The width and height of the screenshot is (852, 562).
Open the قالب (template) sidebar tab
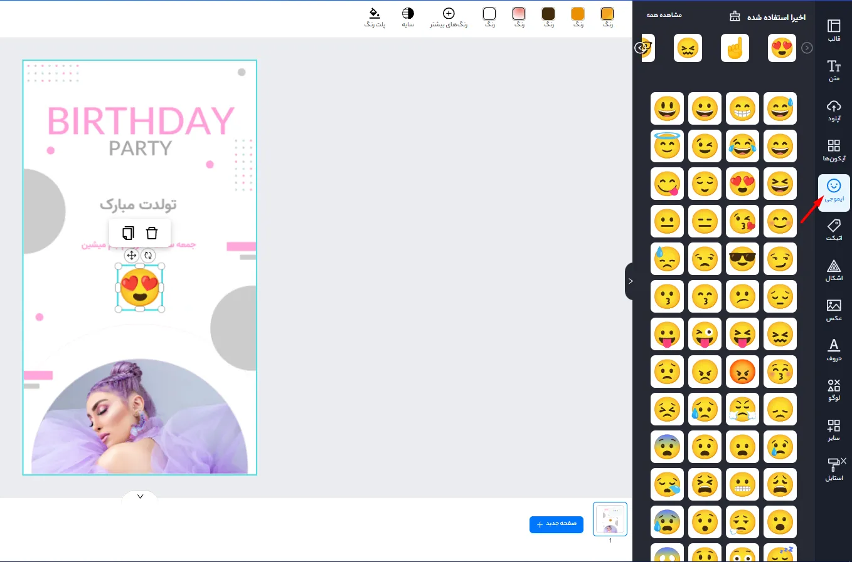[834, 30]
